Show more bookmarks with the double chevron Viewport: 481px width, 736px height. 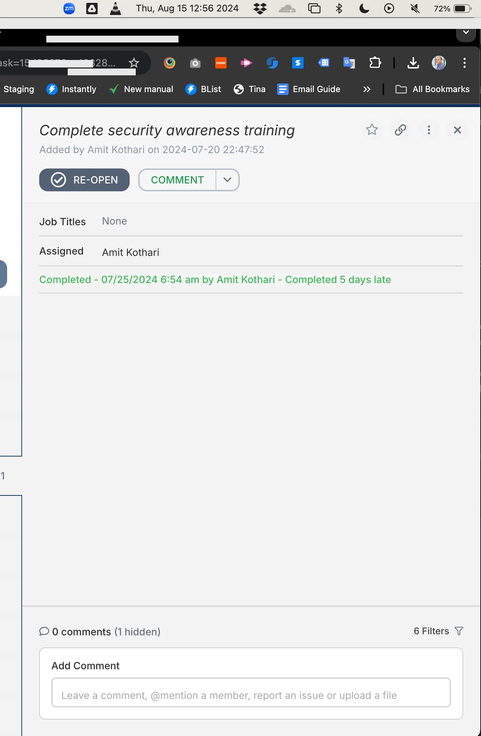(x=367, y=89)
